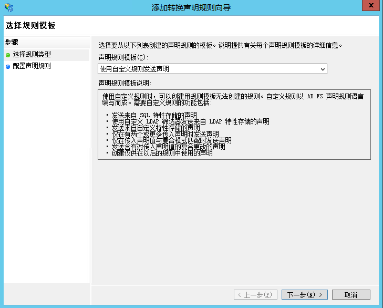Click the 步骤 heading in the sidebar
The width and height of the screenshot is (383, 308).
pyautogui.click(x=12, y=42)
